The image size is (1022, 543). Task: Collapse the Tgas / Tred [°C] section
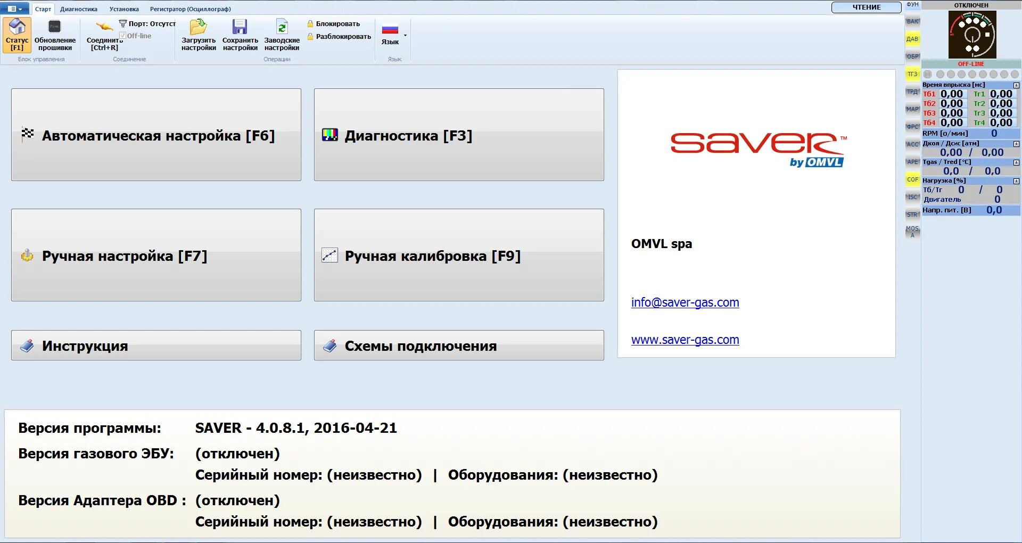[1016, 162]
